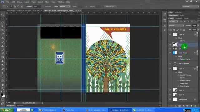
Task: Click the foreground color swatch
Action: coord(2,94)
